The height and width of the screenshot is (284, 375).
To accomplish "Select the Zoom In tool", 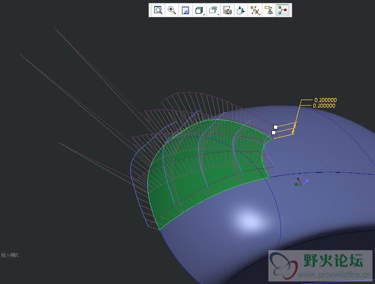I will (172, 10).
